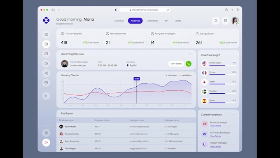This screenshot has height=158, width=280.
Task: Click the Spain flag icon
Action: [x=204, y=101]
